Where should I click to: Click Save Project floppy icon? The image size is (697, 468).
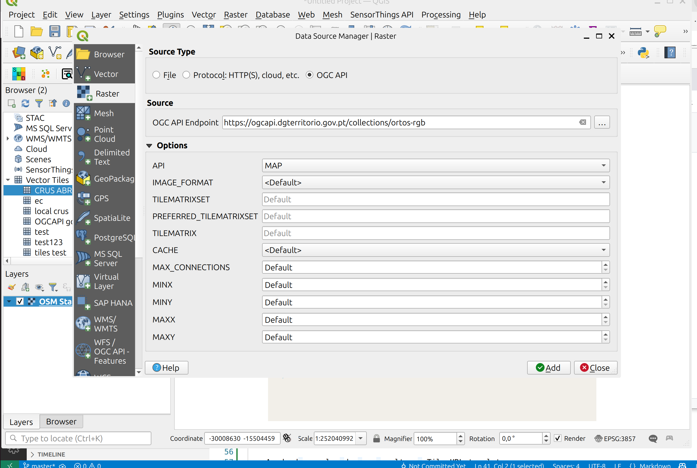[x=55, y=31]
